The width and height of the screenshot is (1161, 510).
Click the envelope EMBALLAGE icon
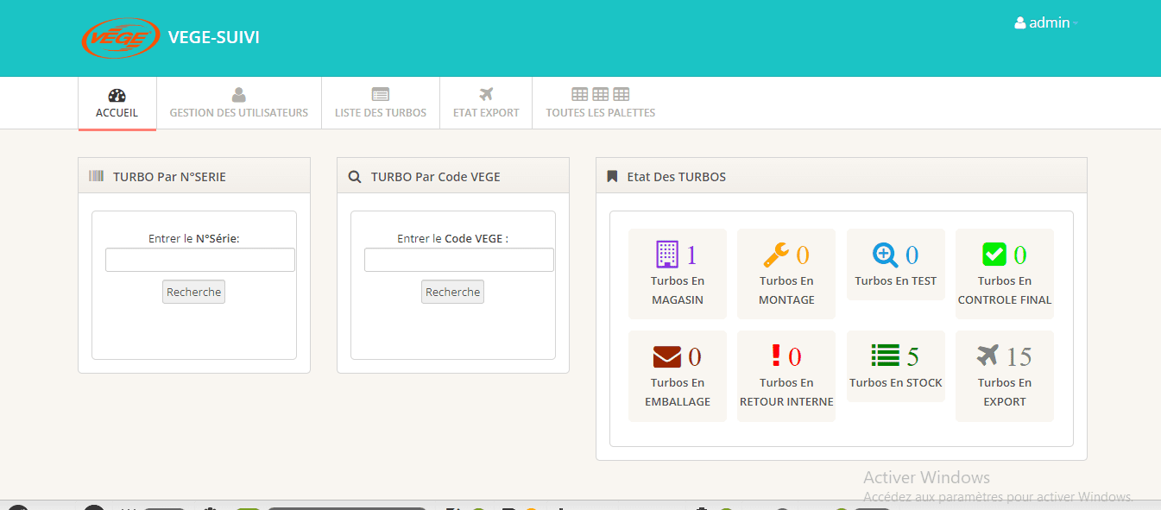667,356
